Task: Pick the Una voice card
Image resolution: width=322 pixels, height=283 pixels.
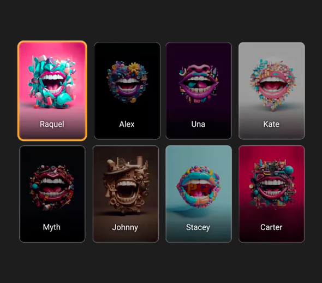Action: tap(199, 91)
